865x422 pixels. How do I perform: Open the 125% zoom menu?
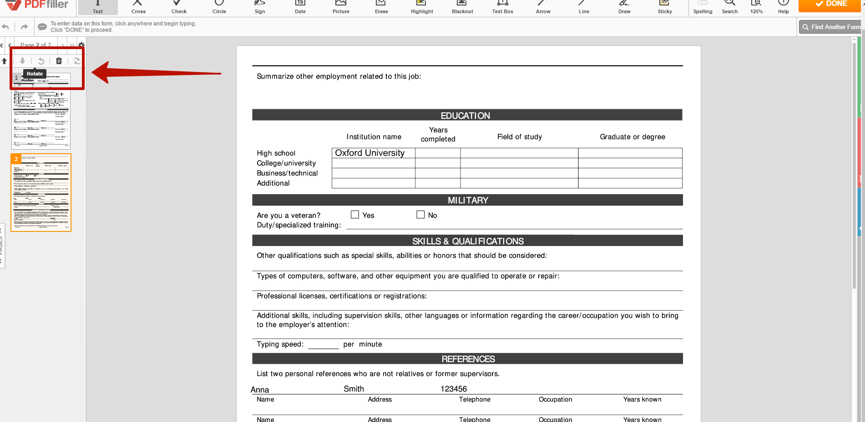[x=756, y=7]
